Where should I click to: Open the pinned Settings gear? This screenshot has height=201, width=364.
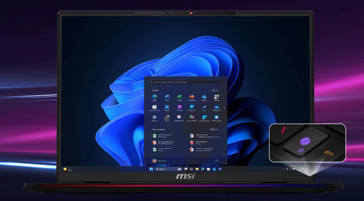point(154,118)
